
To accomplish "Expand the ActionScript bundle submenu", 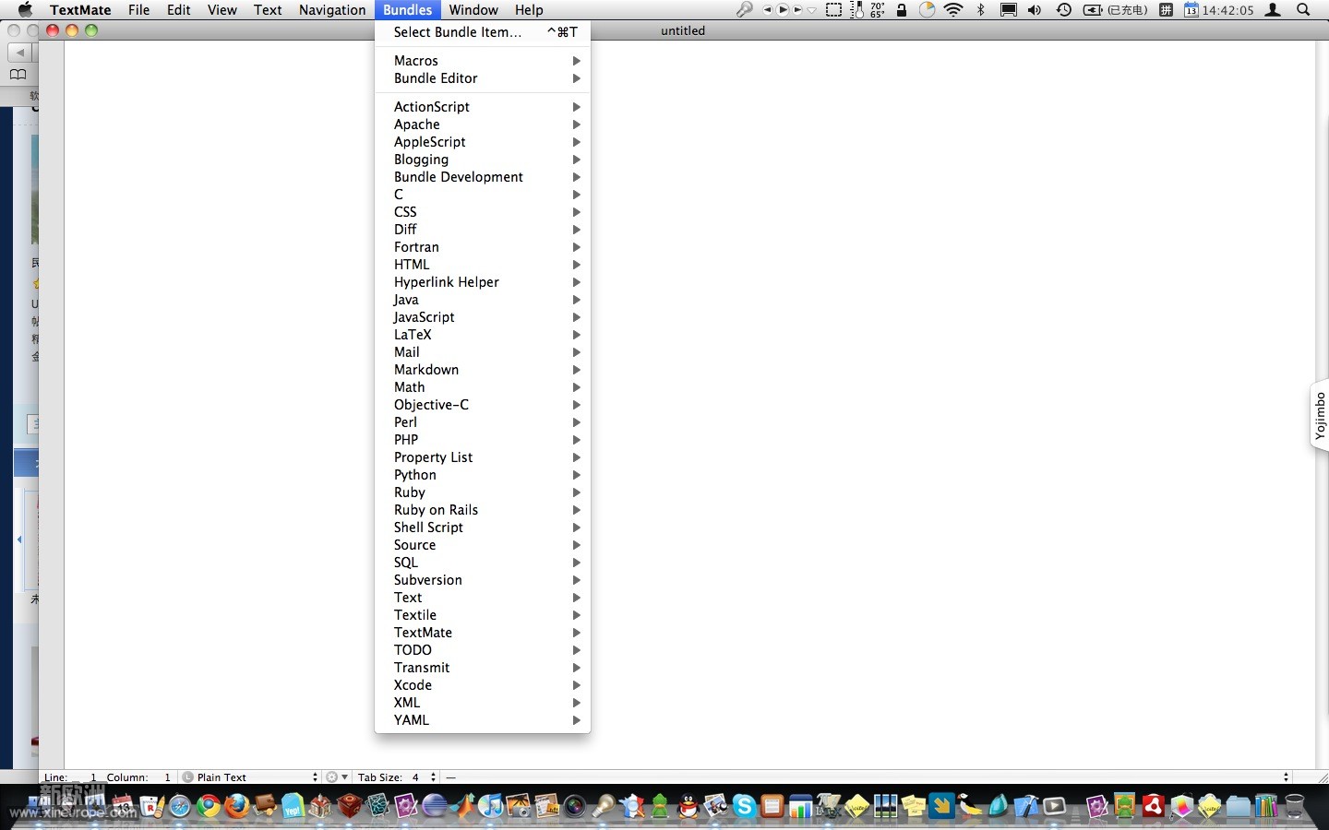I will [x=483, y=107].
